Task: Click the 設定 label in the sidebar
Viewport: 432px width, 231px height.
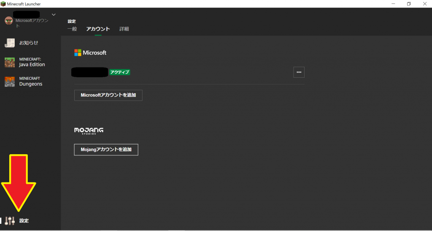Action: (24, 221)
